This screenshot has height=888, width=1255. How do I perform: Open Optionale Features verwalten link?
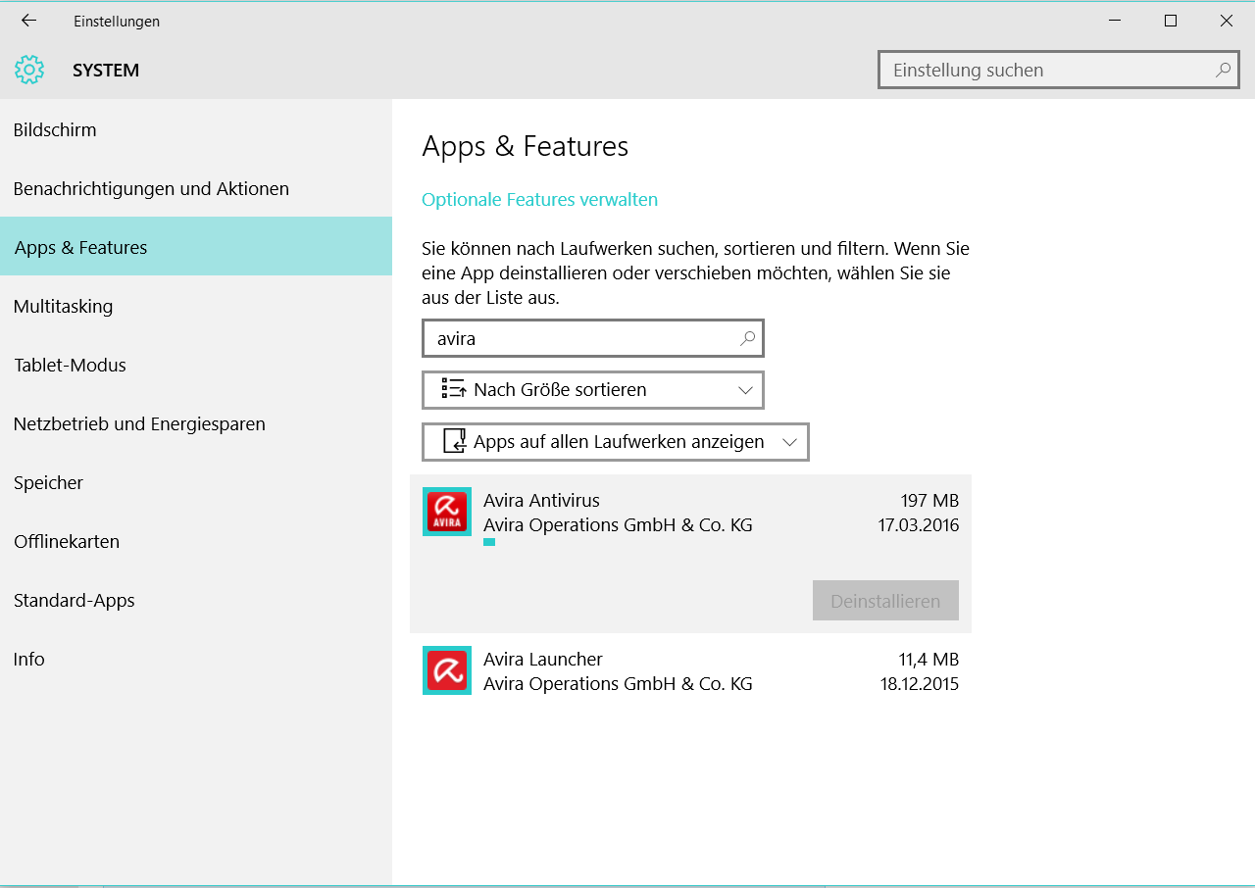[x=539, y=200]
